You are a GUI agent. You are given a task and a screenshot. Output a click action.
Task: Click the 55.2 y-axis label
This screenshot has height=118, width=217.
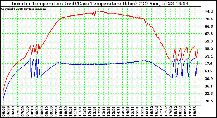click(209, 49)
